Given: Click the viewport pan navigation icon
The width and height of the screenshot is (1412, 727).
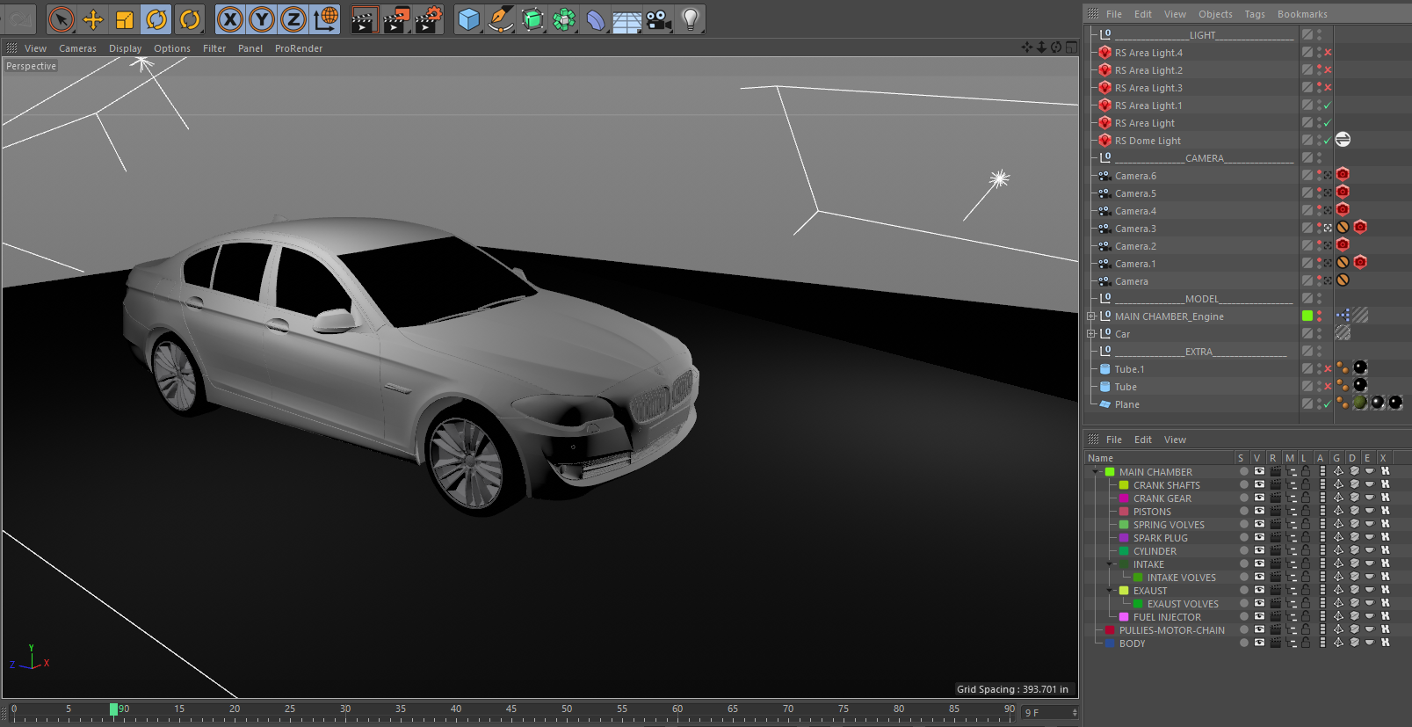Looking at the screenshot, I should point(1027,47).
